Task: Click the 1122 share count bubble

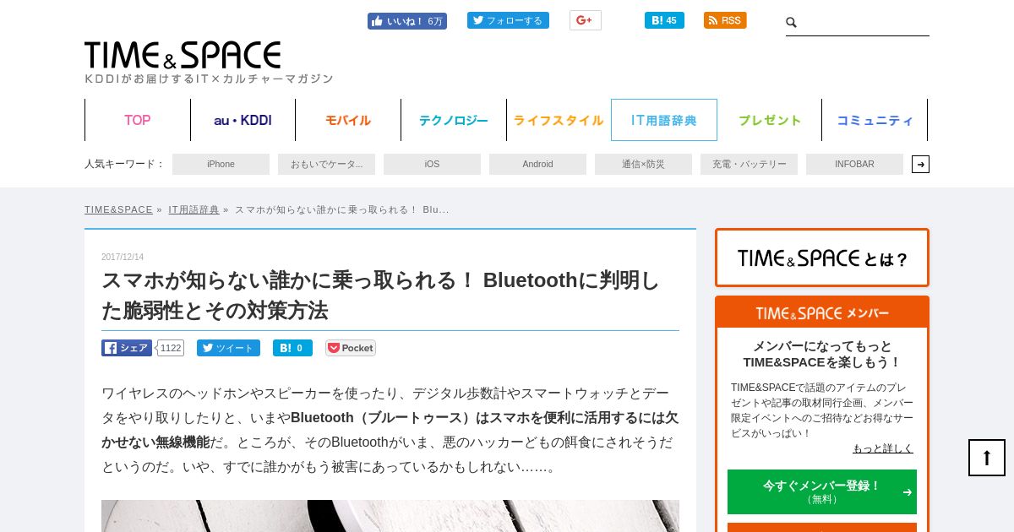Action: click(x=171, y=348)
